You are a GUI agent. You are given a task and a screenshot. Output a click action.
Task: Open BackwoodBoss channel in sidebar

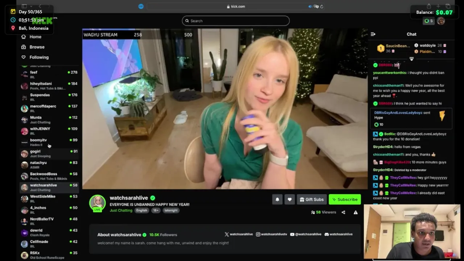tap(49, 176)
